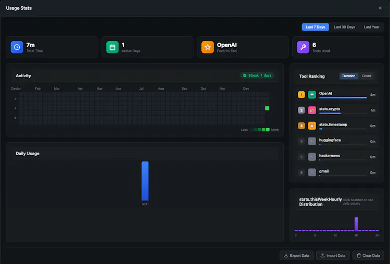
Task: Click the Clear Data button
Action: point(368,255)
